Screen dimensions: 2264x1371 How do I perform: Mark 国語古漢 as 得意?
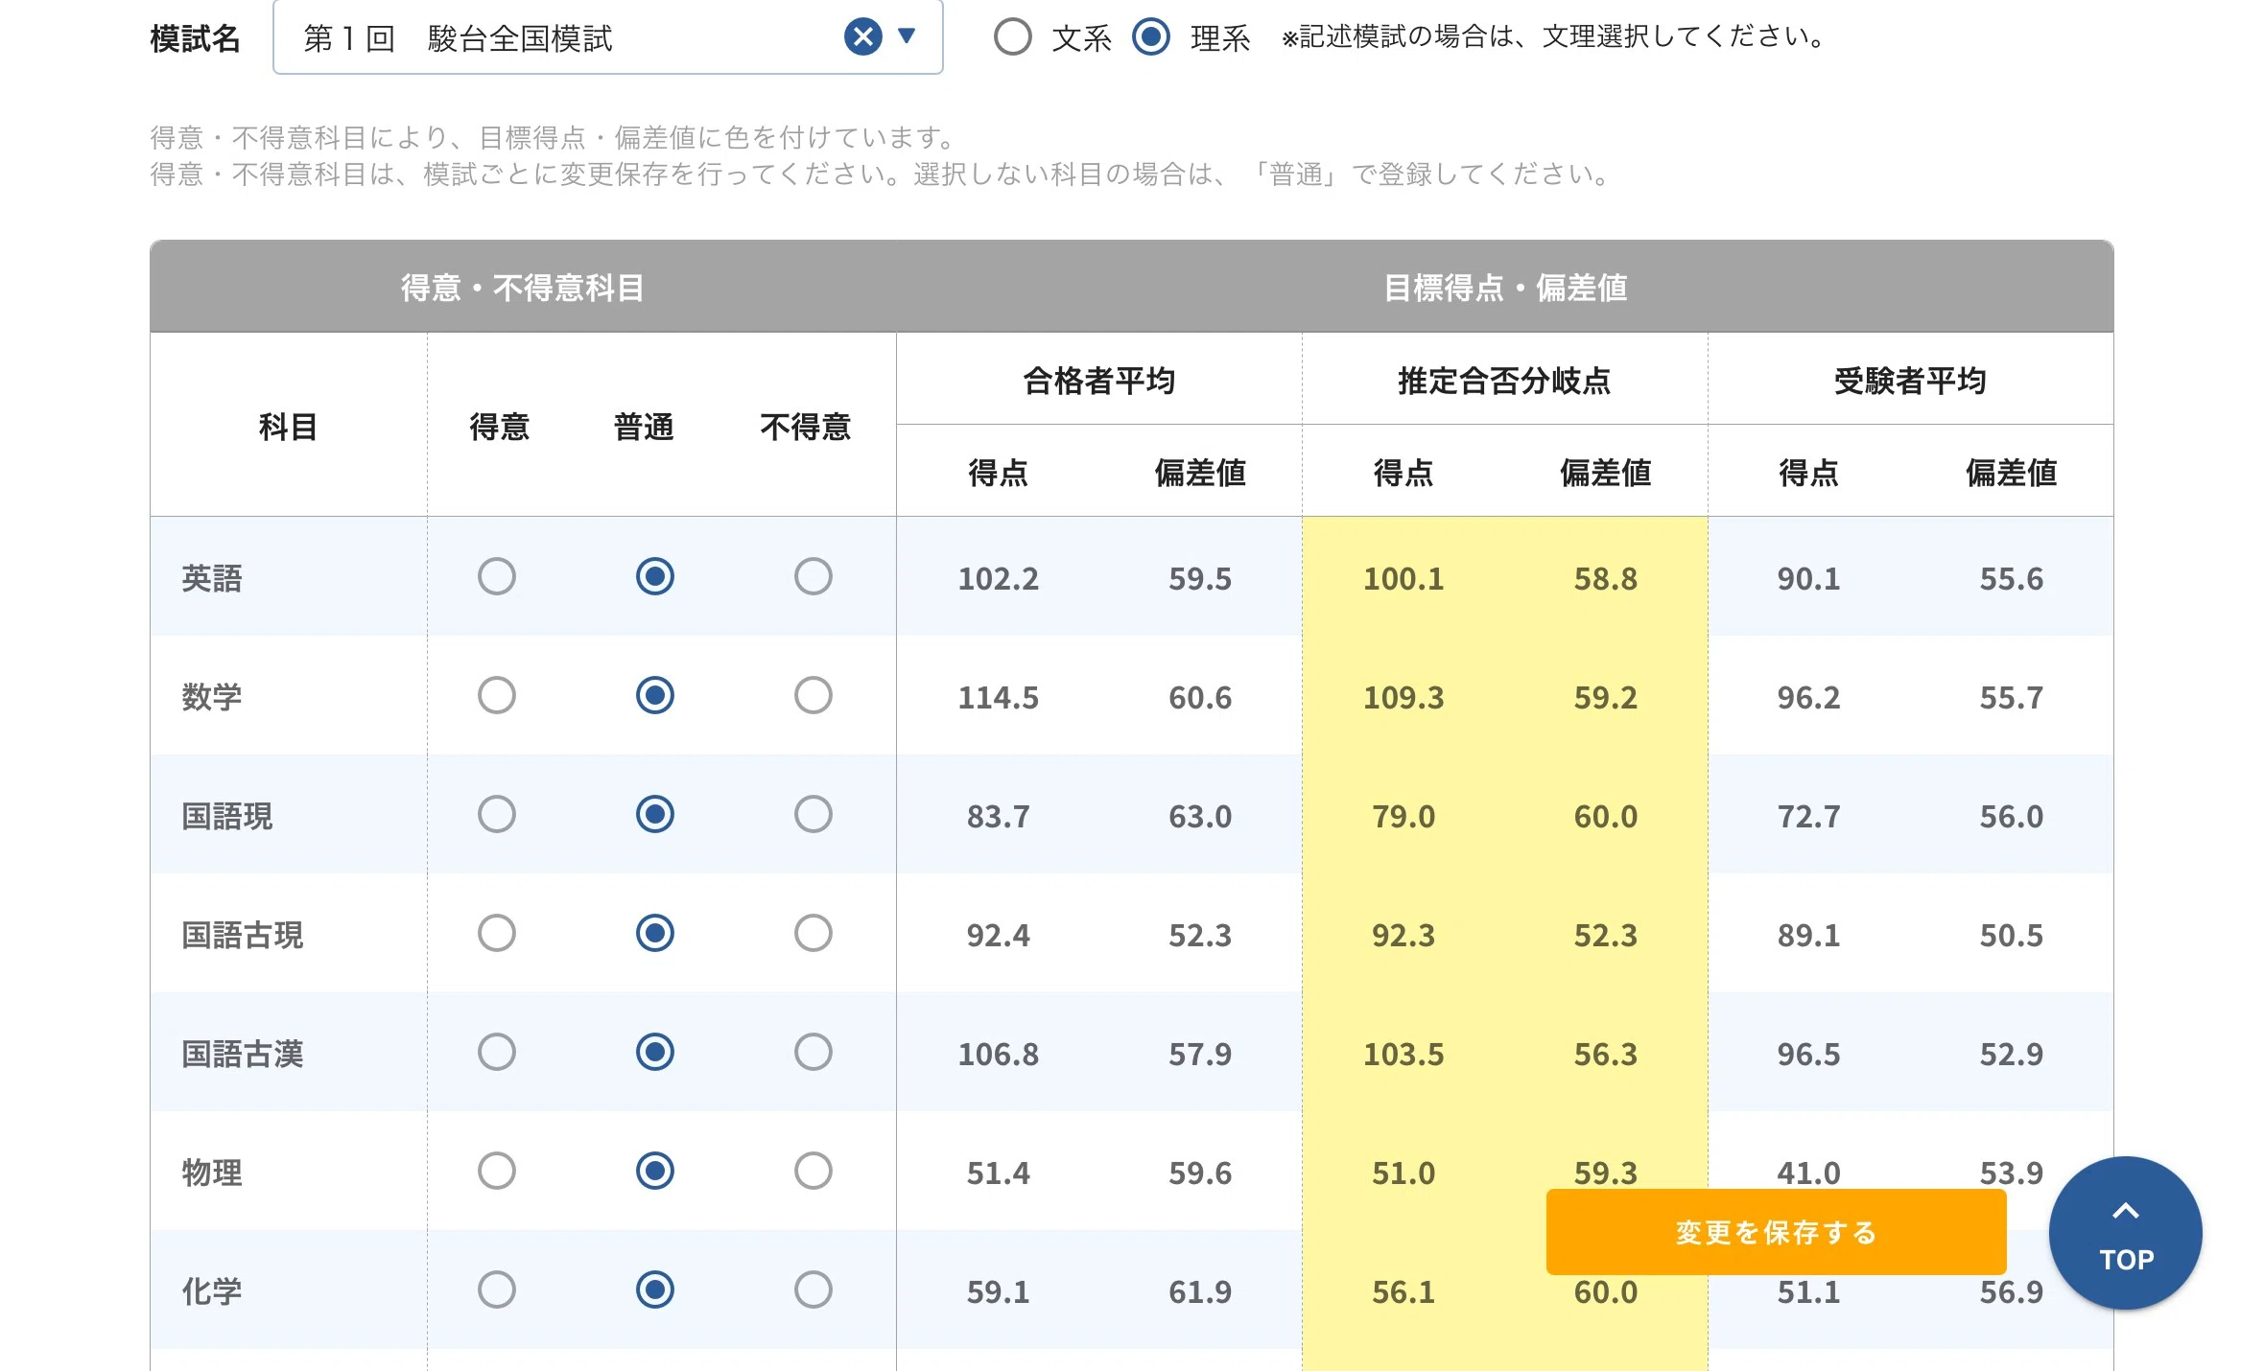coord(497,1052)
